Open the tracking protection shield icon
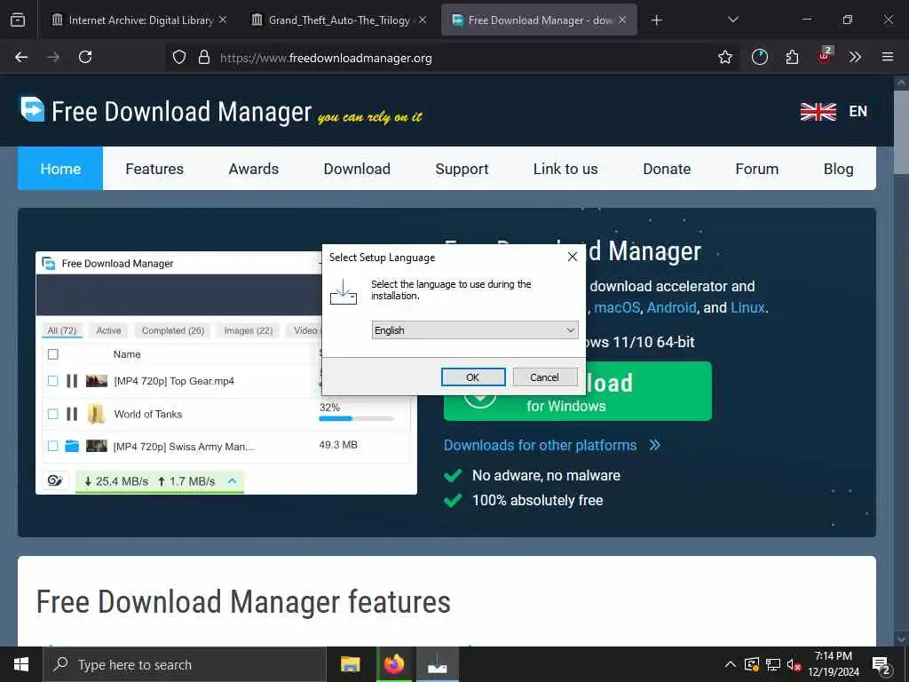The image size is (909, 682). 179,58
